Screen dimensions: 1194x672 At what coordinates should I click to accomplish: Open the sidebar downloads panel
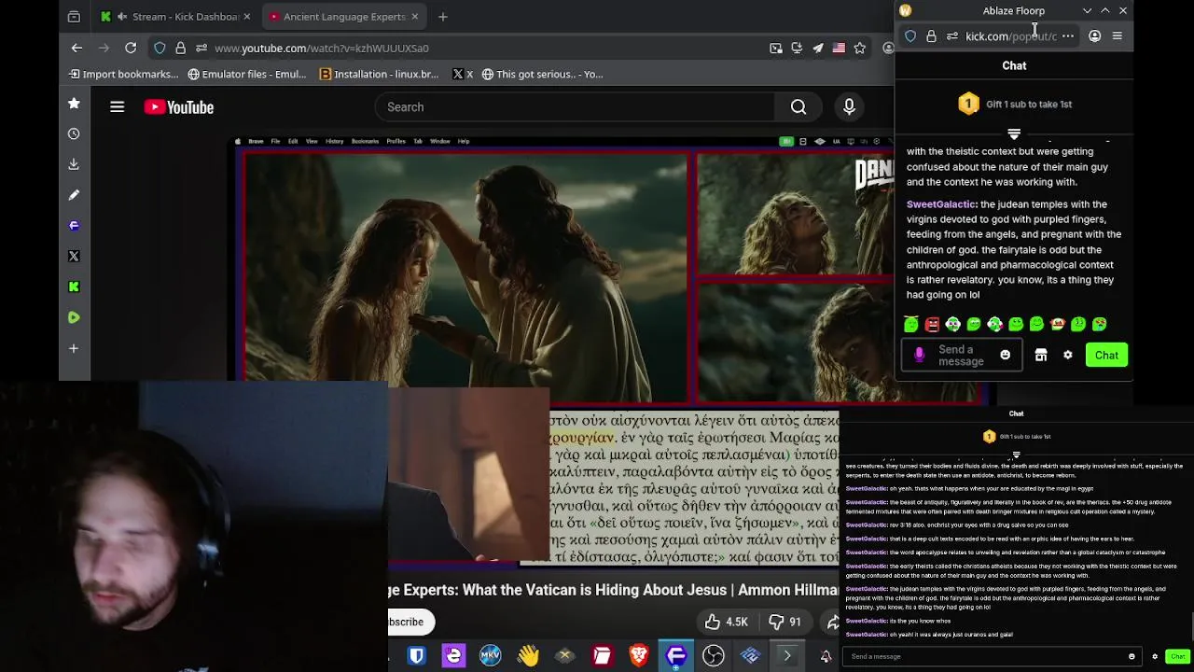coord(74,164)
